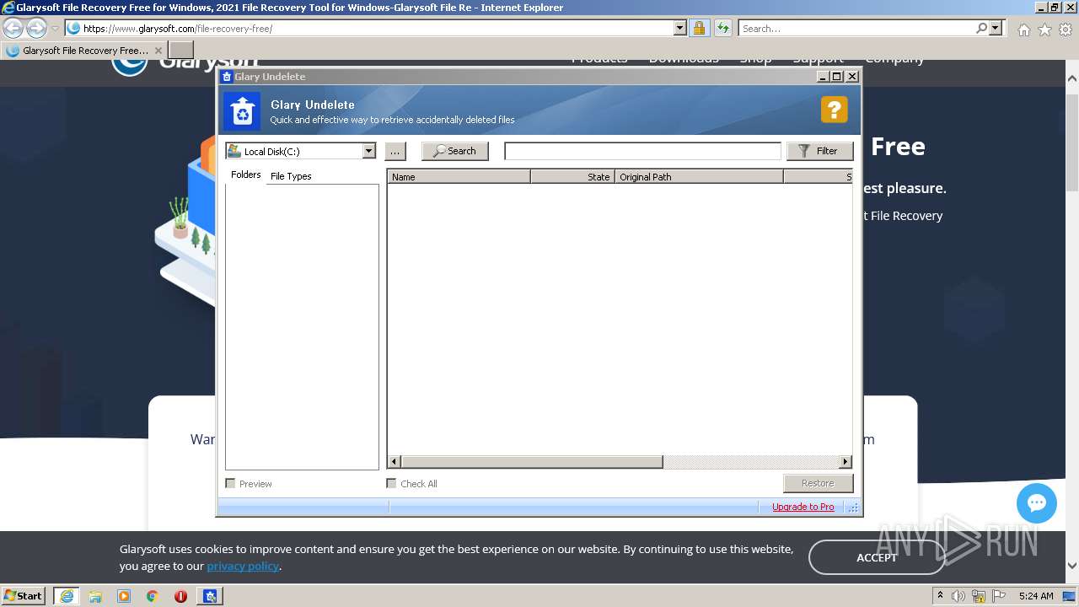This screenshot has height=607, width=1079.
Task: Minimize the Glary Undelete window
Action: [x=824, y=76]
